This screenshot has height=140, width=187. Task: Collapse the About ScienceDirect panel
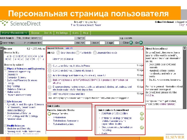pyautogui.click(x=184, y=48)
